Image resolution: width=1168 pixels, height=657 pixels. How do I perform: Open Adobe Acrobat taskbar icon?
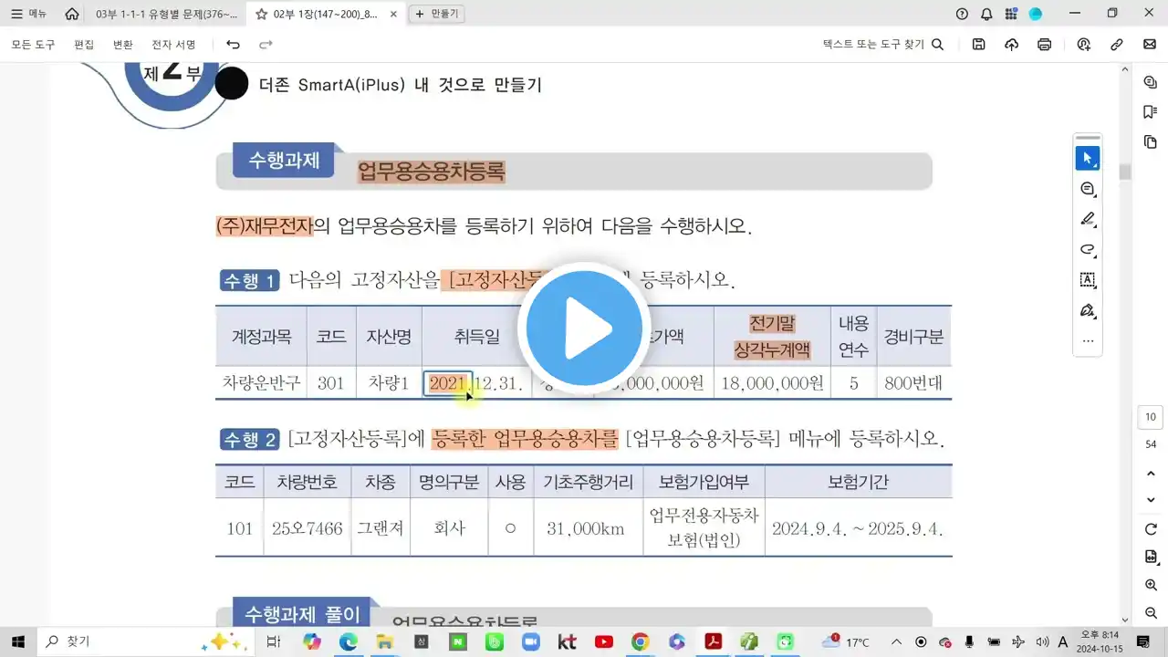[713, 641]
